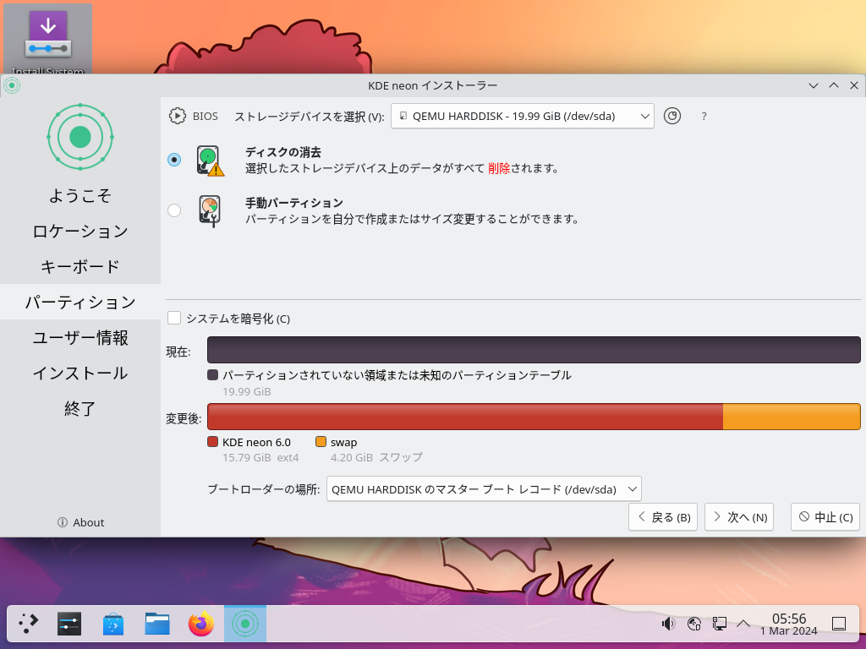The image size is (866, 649).
Task: Open Dolphin file manager from taskbar
Action: tap(157, 624)
